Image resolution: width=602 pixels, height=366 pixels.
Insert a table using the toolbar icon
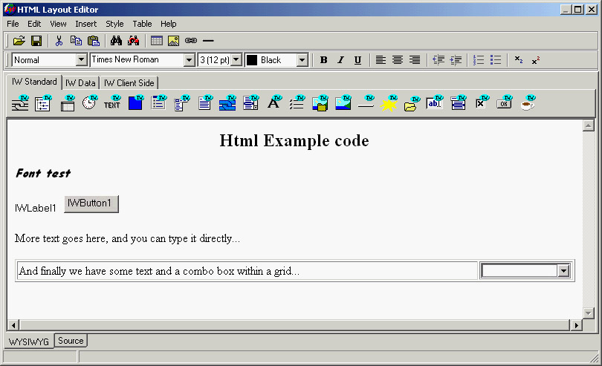pyautogui.click(x=156, y=41)
